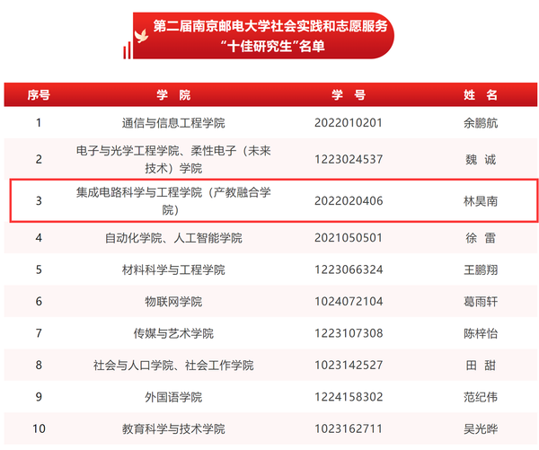This screenshot has height=450, width=539.
Task: Select highlighted student ID 2022020406
Action: tap(349, 200)
